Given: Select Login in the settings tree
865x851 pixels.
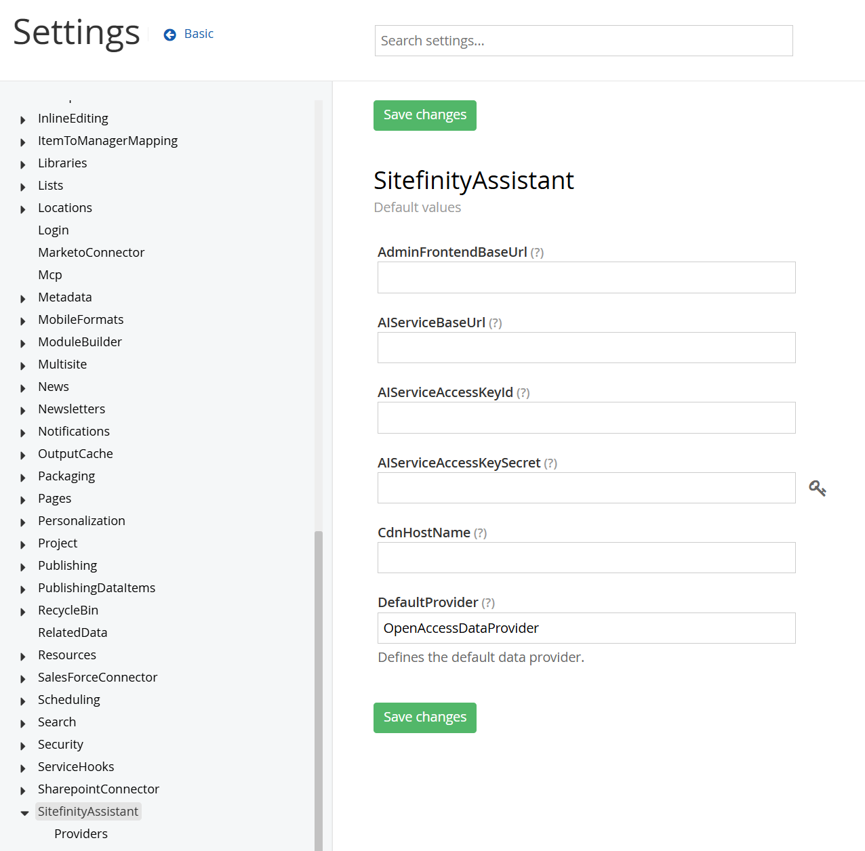Looking at the screenshot, I should (54, 230).
